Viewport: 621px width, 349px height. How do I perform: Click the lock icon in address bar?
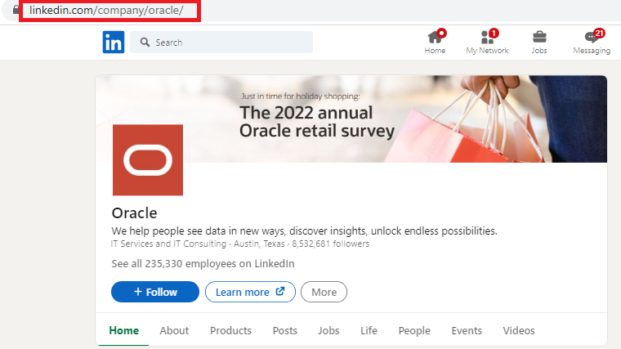[16, 10]
